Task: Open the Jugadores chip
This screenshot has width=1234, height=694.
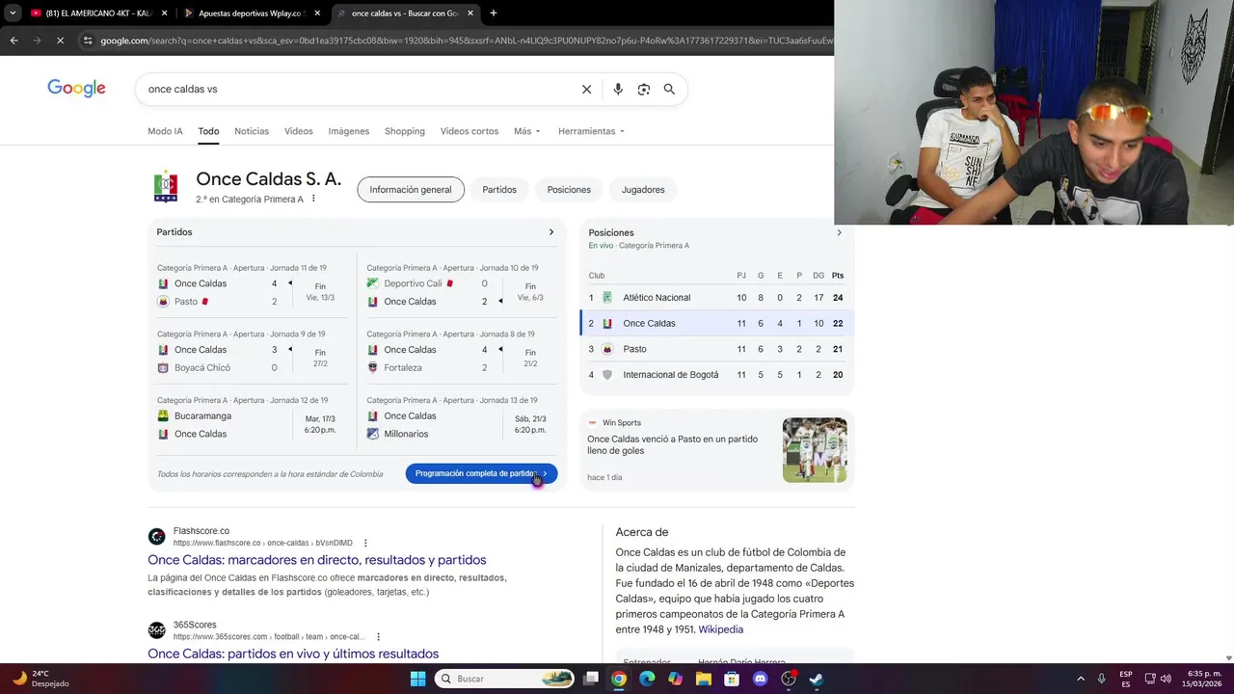Action: [643, 190]
